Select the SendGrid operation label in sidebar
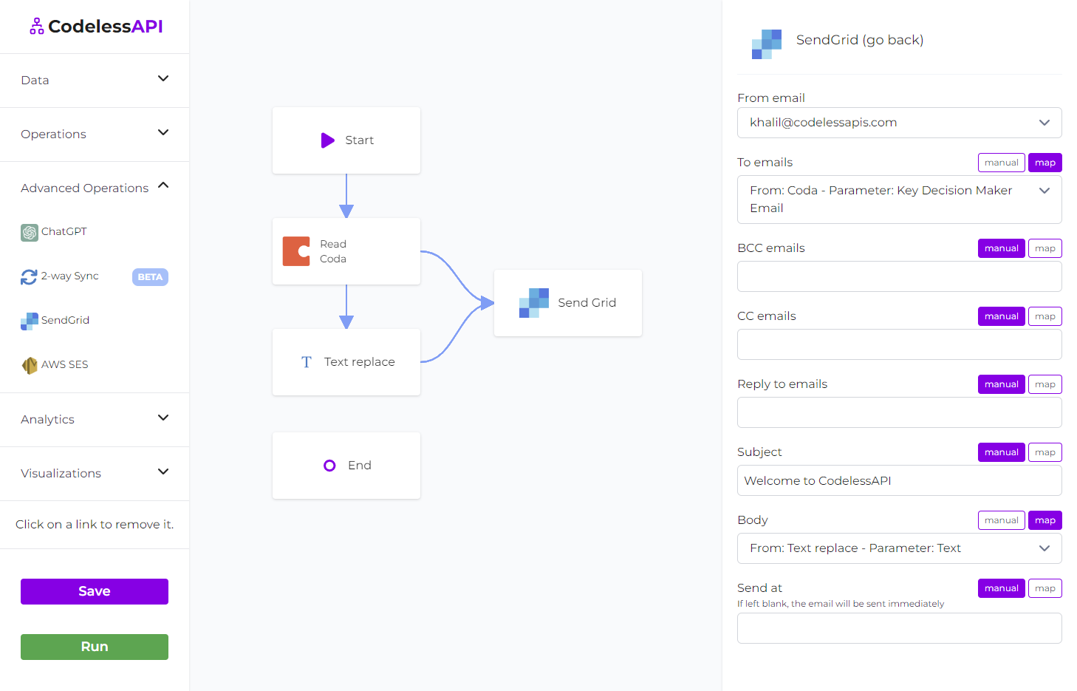Viewport: 1077px width, 691px height. (65, 320)
